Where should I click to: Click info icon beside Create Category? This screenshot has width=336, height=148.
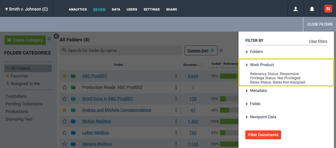click(x=49, y=39)
